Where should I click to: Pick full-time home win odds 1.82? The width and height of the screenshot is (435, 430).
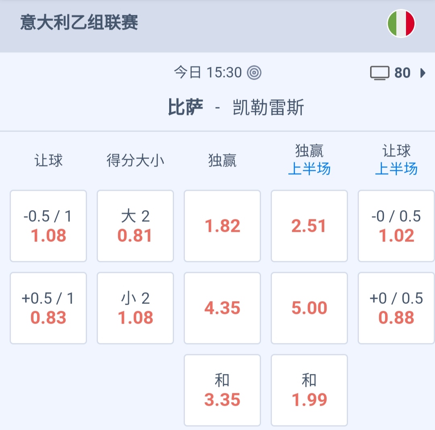(x=222, y=226)
